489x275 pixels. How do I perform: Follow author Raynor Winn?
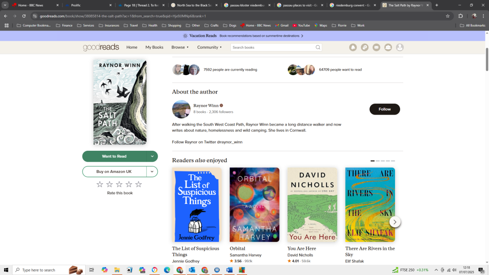pyautogui.click(x=385, y=109)
